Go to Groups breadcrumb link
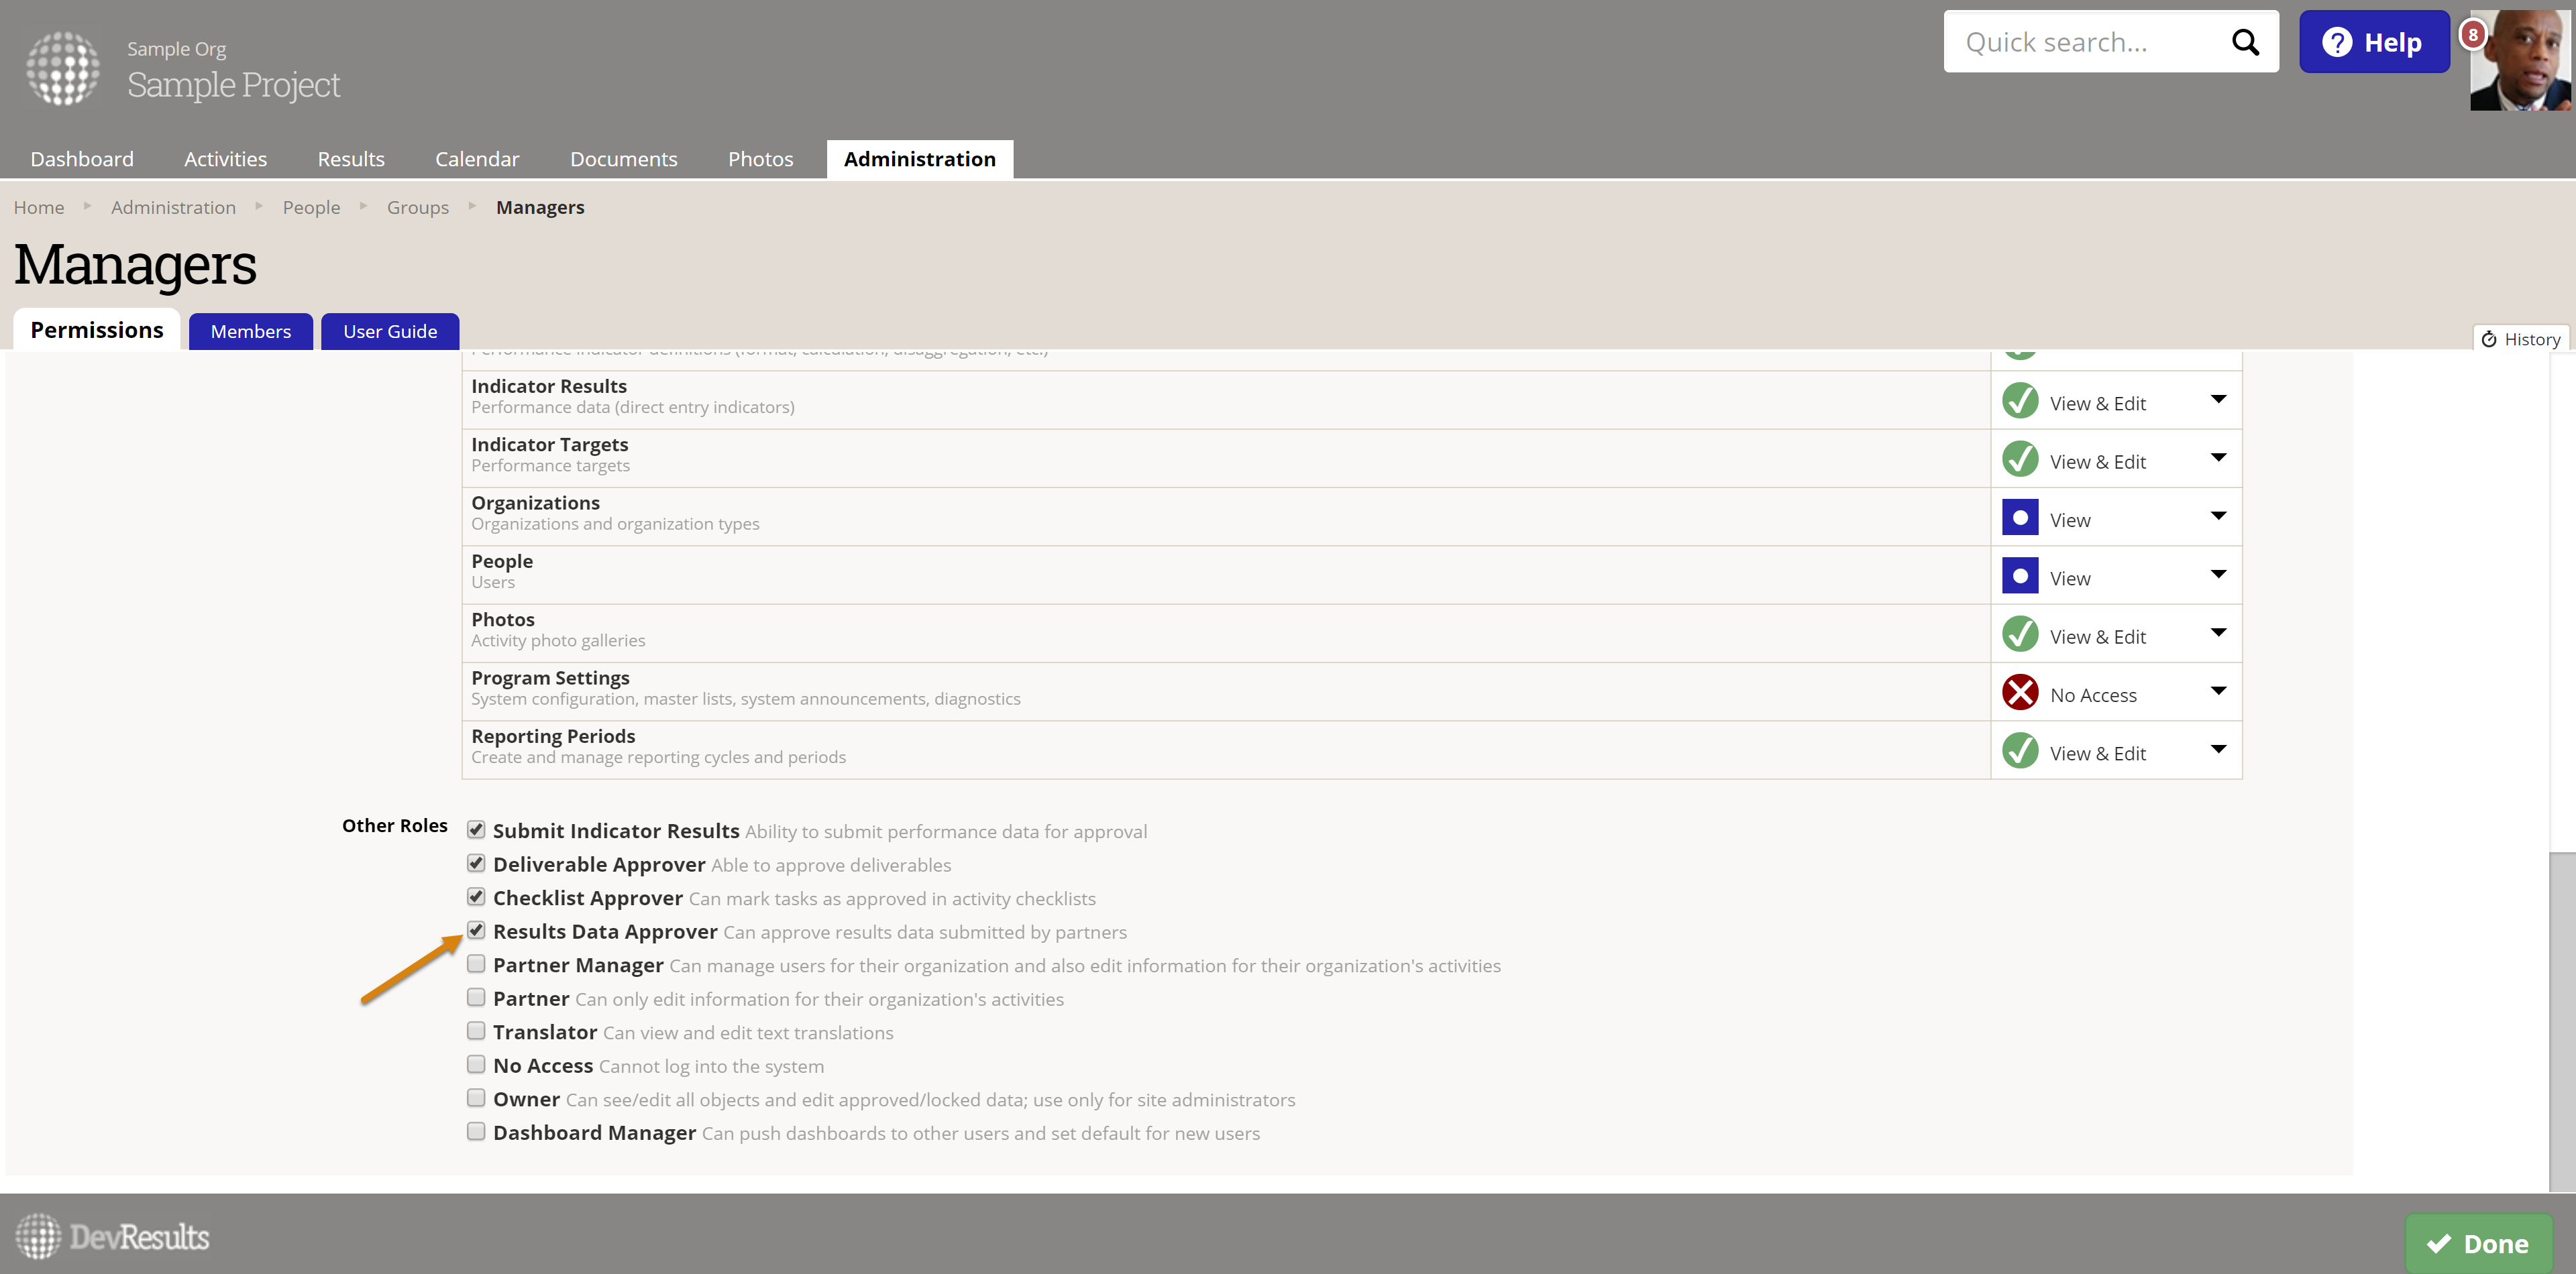 [417, 208]
